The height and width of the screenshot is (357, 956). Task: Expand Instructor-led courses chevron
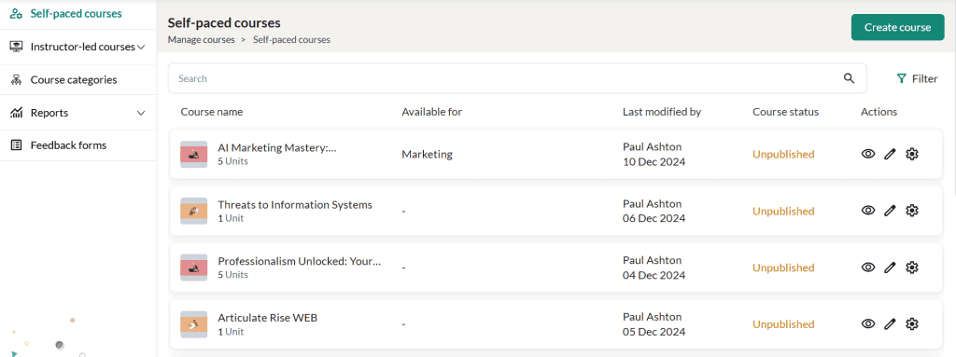141,47
